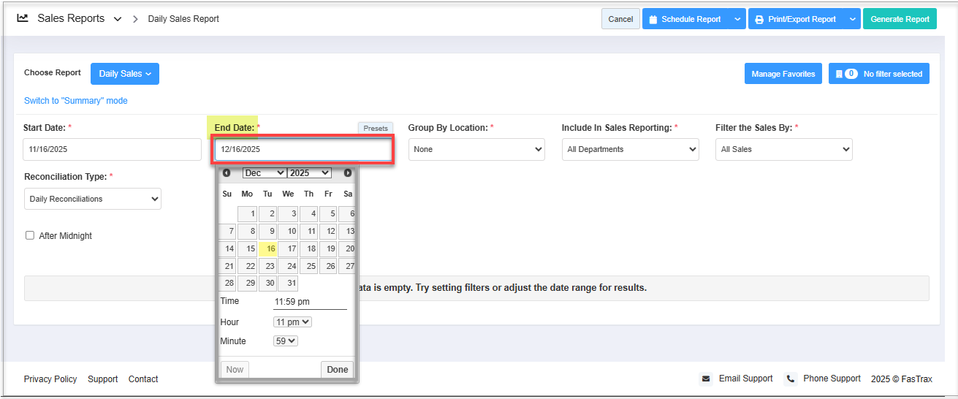Open the Sales Reports chevron menu
Screen dimensions: 958x399
tap(118, 19)
